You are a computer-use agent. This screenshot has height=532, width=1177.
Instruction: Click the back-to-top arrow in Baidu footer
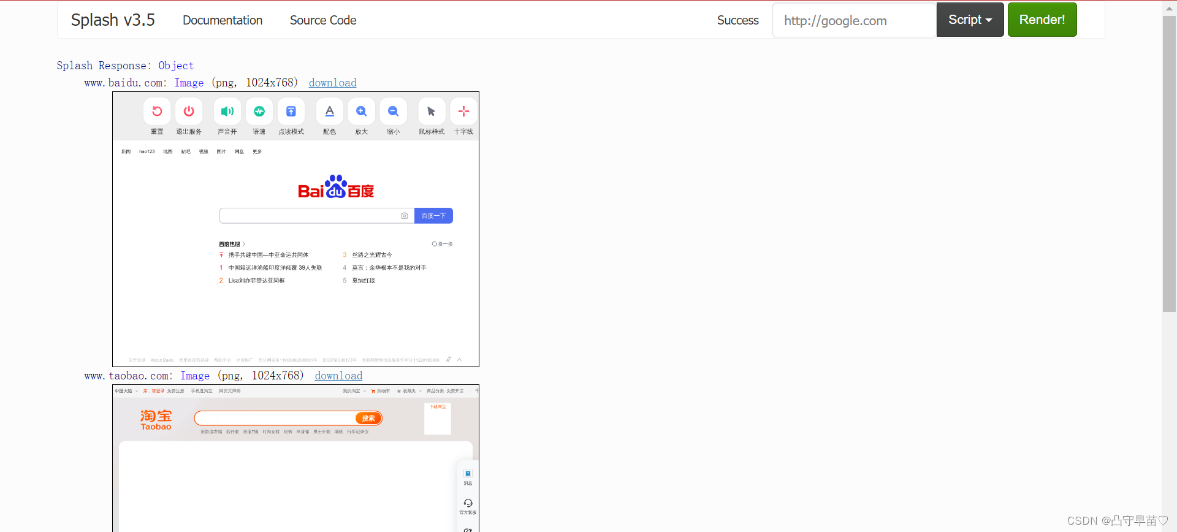pos(459,360)
